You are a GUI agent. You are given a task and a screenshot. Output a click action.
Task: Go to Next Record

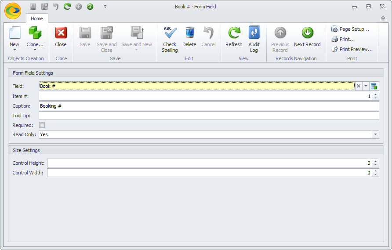[307, 37]
